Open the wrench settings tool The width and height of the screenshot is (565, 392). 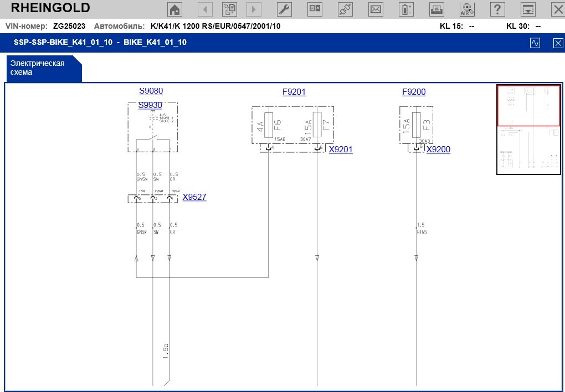click(x=284, y=9)
